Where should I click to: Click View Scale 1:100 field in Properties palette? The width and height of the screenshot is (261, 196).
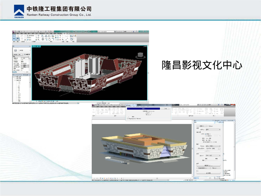click(x=25, y=58)
